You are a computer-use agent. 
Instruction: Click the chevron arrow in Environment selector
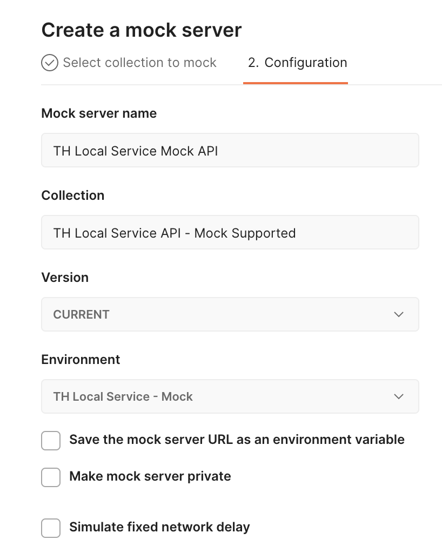click(399, 396)
